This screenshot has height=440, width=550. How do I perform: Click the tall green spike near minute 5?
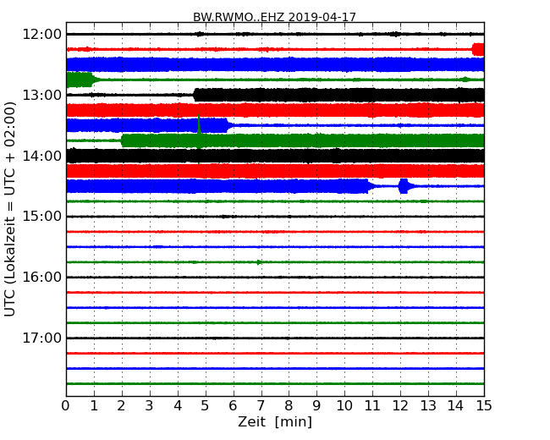pyautogui.click(x=199, y=124)
